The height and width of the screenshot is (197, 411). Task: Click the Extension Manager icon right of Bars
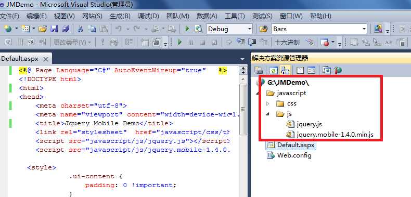(378, 29)
